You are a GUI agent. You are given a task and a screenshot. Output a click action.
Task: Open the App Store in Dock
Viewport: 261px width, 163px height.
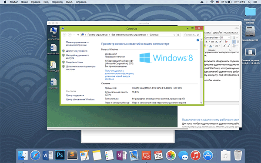208,155
